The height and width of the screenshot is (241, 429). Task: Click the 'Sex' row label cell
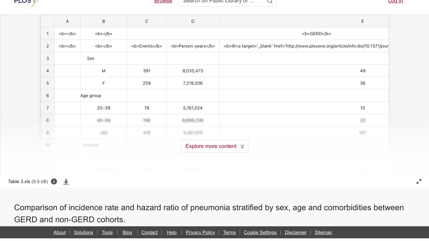pyautogui.click(x=90, y=58)
